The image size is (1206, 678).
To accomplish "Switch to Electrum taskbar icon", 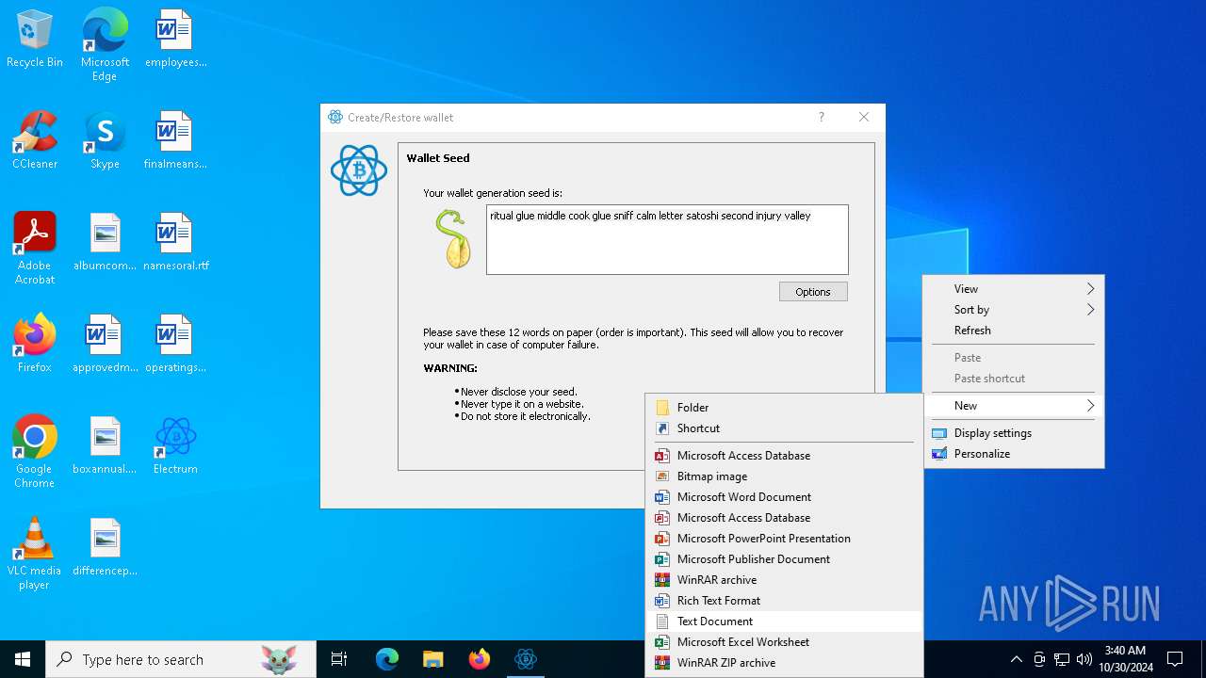I will [x=526, y=659].
